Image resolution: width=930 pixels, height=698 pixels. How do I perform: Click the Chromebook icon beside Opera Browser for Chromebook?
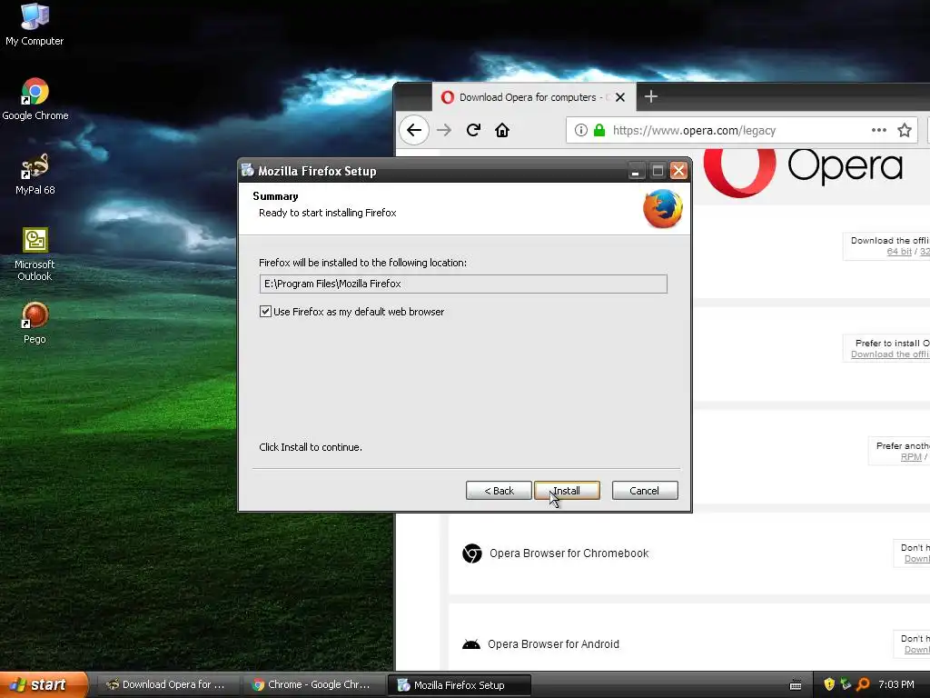coord(472,553)
